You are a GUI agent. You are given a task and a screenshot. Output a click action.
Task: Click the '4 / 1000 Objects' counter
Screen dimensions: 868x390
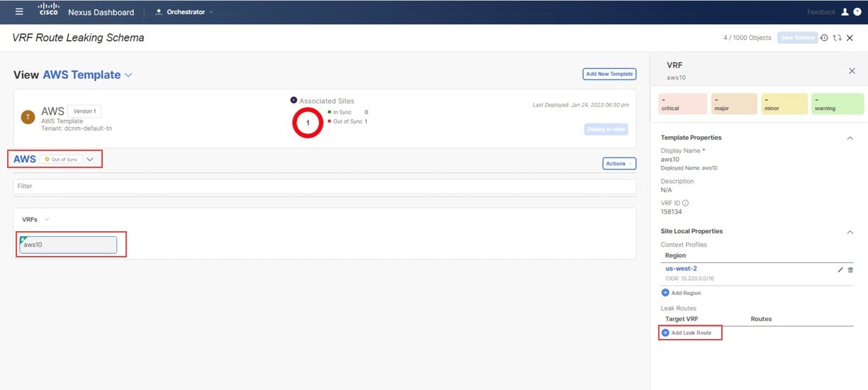point(747,38)
